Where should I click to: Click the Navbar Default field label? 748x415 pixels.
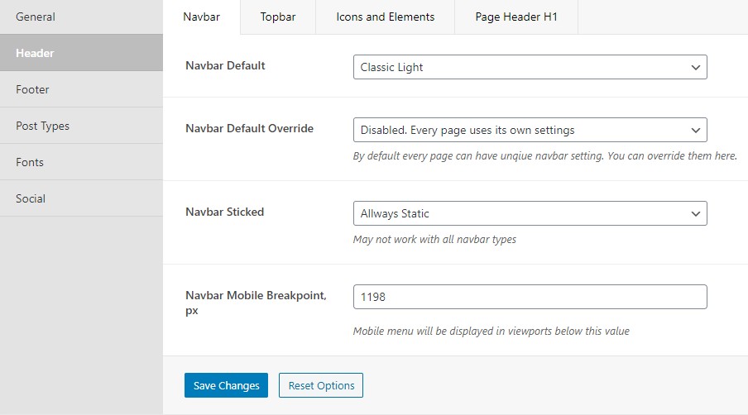pyautogui.click(x=225, y=66)
